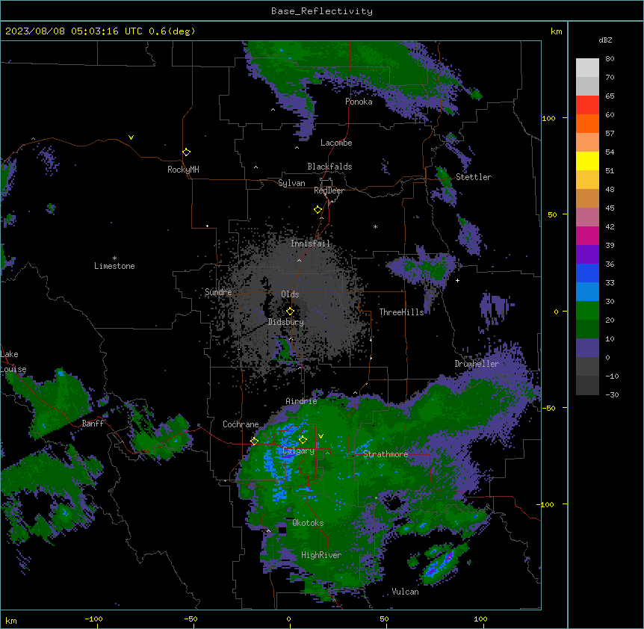Click the Airdrie town label
This screenshot has height=629, width=644.
(x=301, y=401)
